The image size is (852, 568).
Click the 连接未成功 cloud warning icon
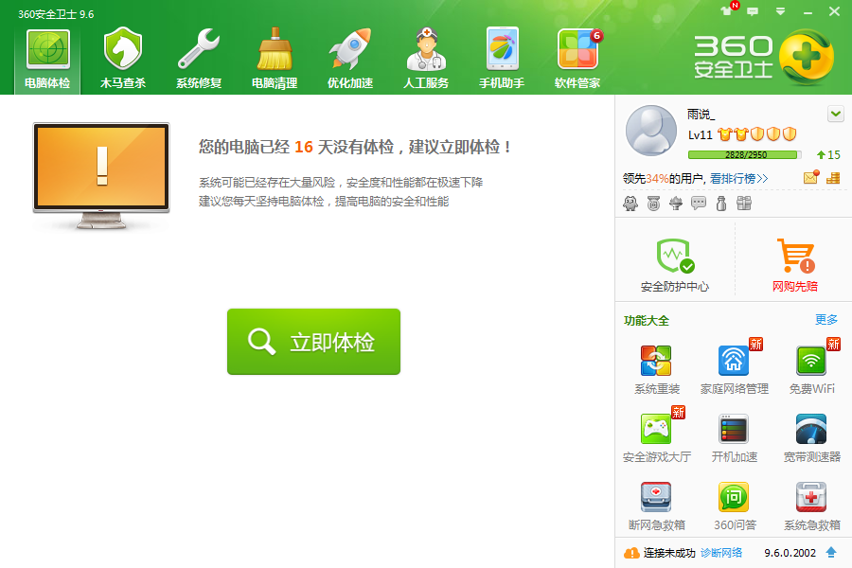[x=631, y=553]
